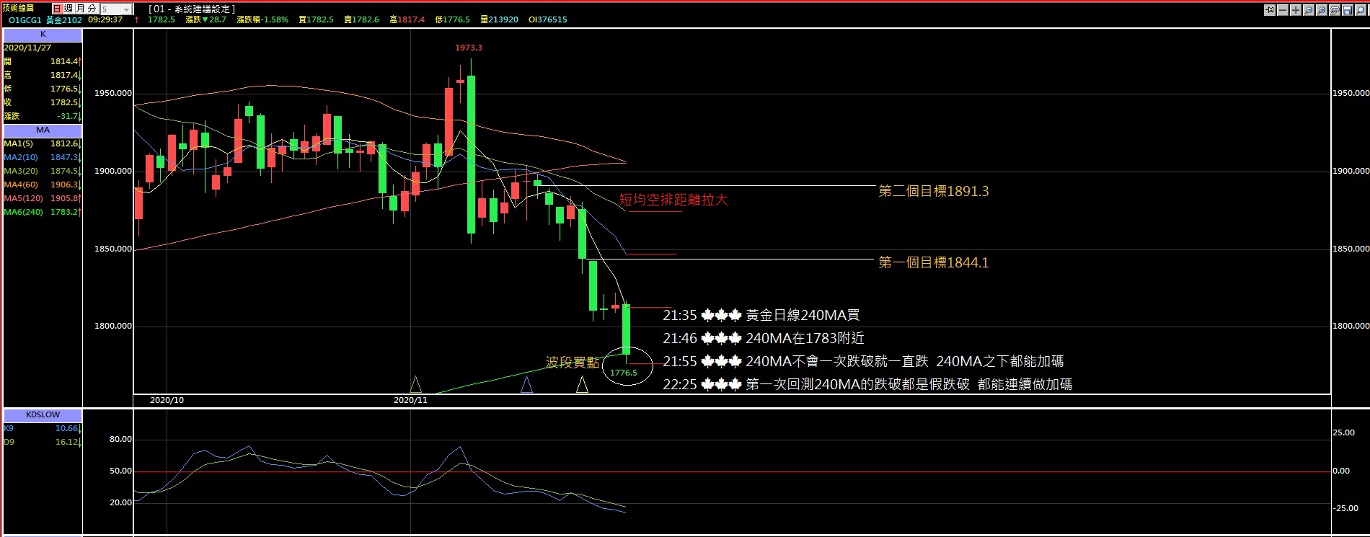Click the D9 16.12 indicator row

[43, 442]
